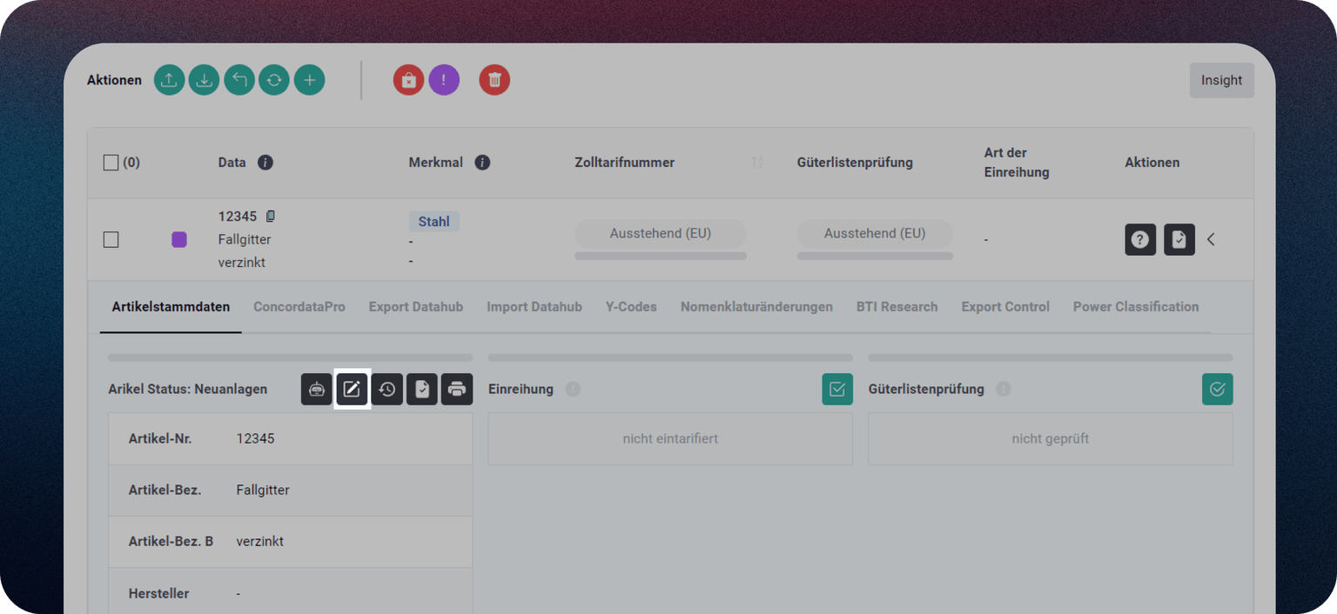This screenshot has height=614, width=1337.
Task: Open the info tooltip next to Merkmal
Action: click(482, 162)
